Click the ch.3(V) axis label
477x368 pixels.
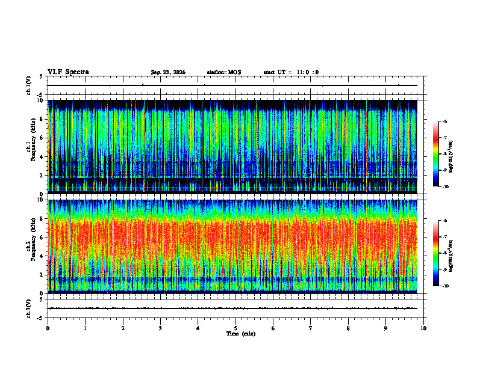point(29,308)
